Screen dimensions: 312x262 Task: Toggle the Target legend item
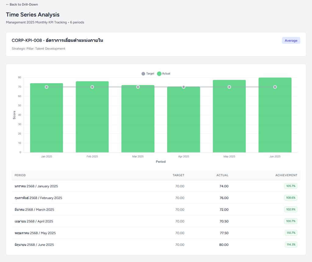148,74
